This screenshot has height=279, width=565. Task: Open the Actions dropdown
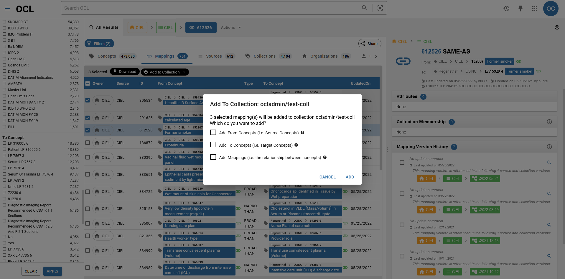[x=231, y=27]
